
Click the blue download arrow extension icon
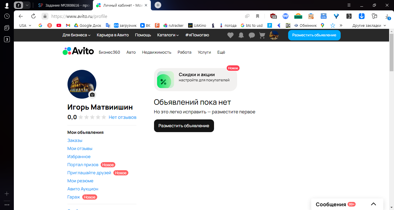pyautogui.click(x=362, y=16)
